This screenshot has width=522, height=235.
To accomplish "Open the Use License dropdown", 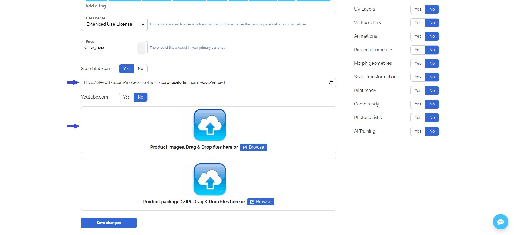I will point(114,24).
